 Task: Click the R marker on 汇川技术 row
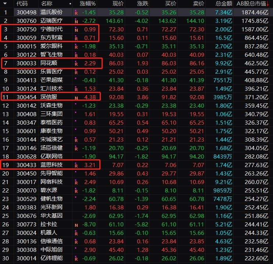pyautogui.click(x=76, y=89)
